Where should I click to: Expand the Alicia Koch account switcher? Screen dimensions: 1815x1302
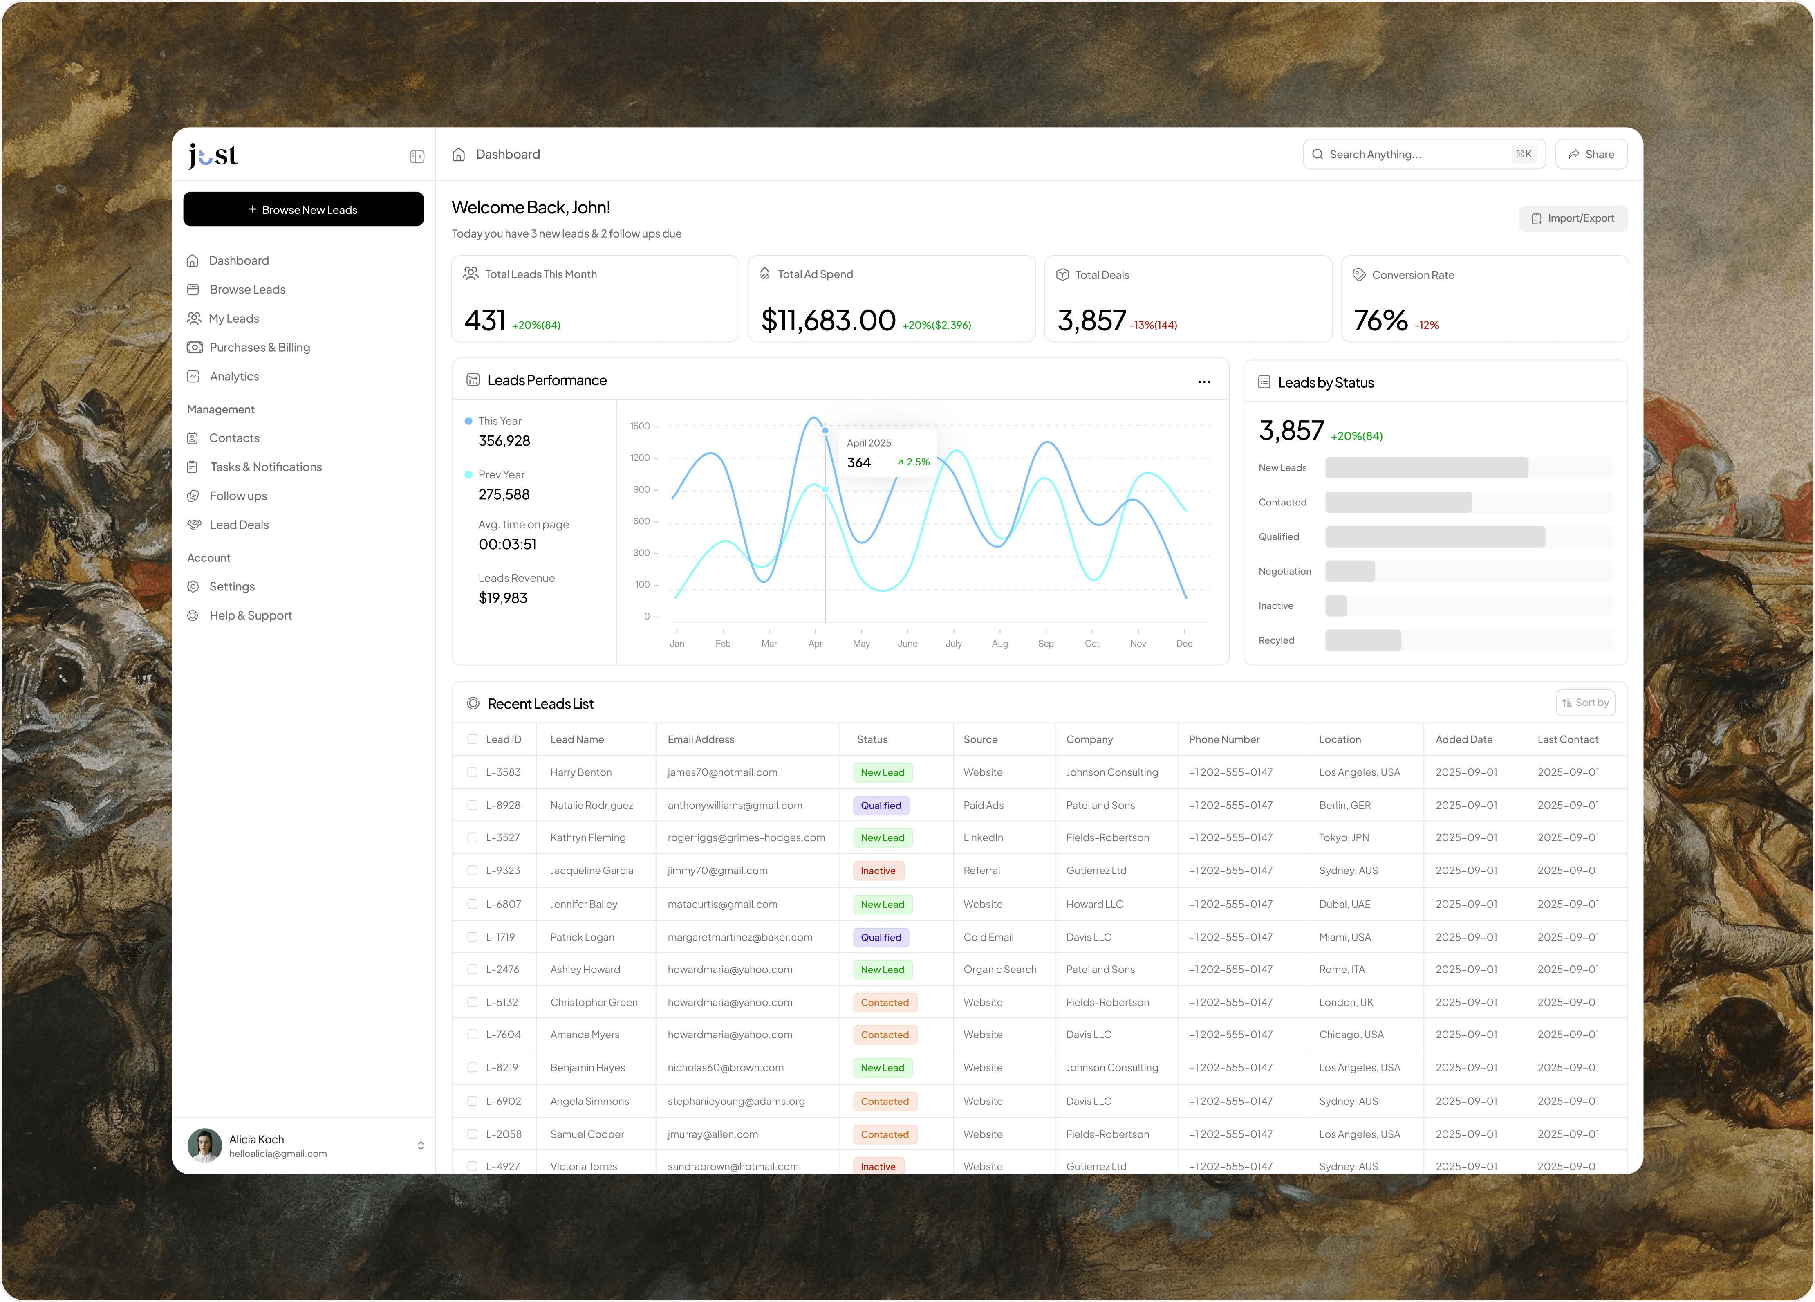tap(420, 1146)
